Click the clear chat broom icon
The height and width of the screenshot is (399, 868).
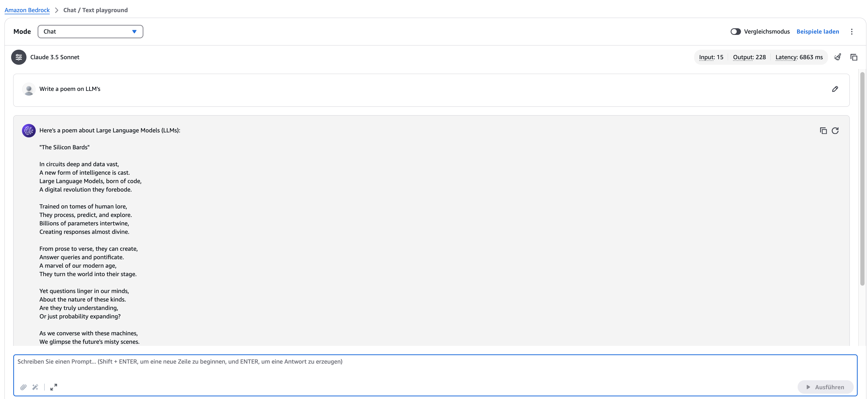(x=837, y=57)
